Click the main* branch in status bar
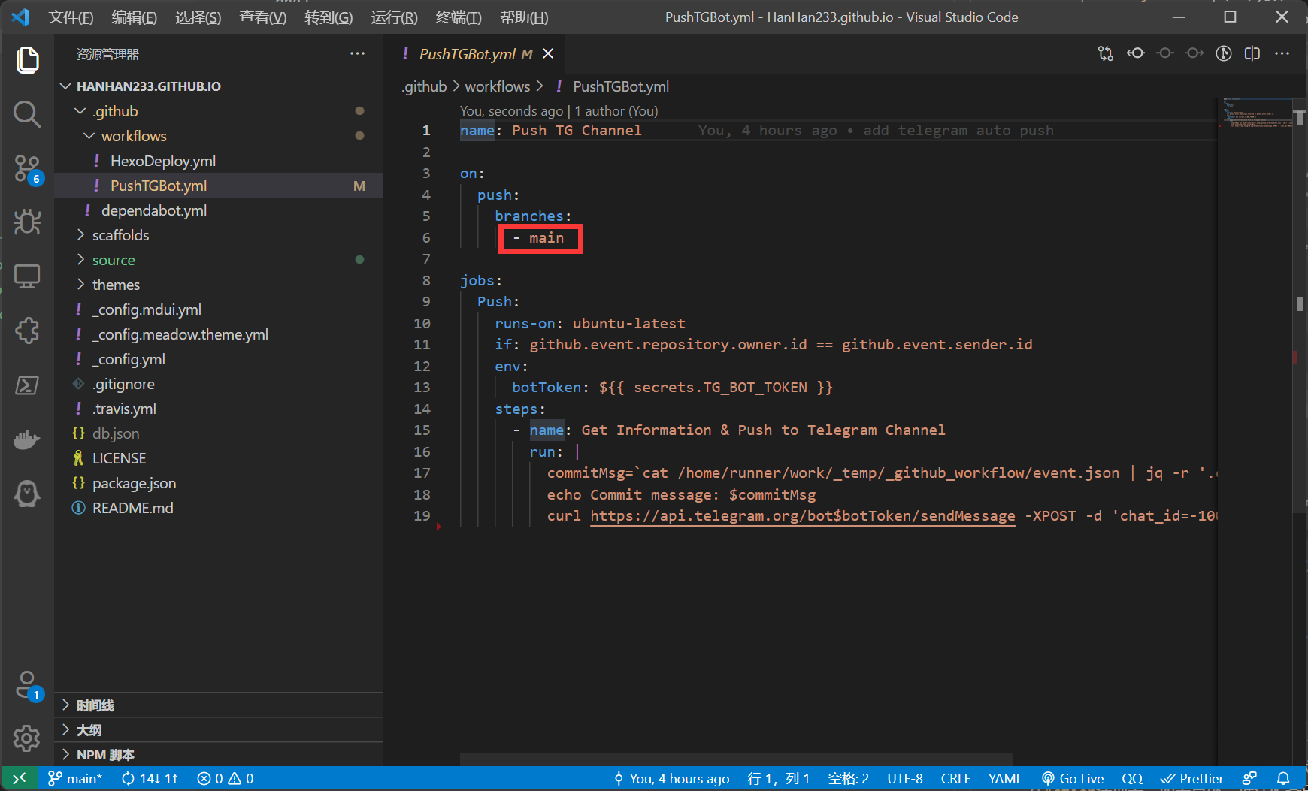 (75, 779)
